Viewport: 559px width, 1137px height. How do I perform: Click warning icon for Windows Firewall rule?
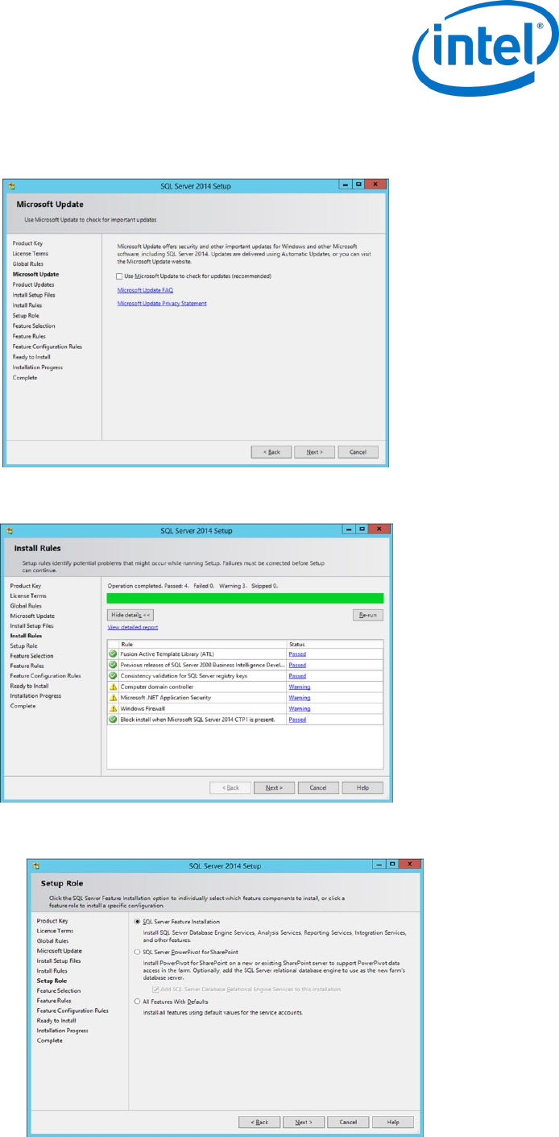(x=113, y=708)
